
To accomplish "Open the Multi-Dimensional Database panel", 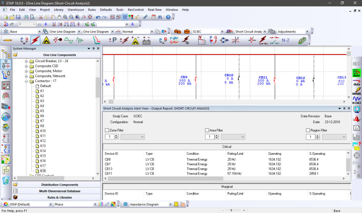I will (56, 191).
